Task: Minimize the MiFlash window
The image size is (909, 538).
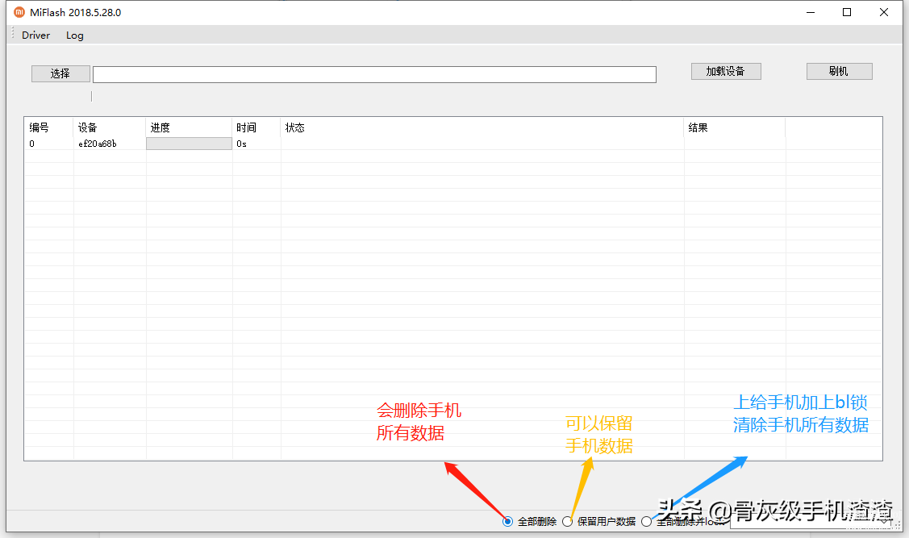Action: click(811, 12)
